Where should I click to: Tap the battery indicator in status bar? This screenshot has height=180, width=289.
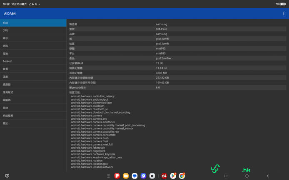point(283,4)
